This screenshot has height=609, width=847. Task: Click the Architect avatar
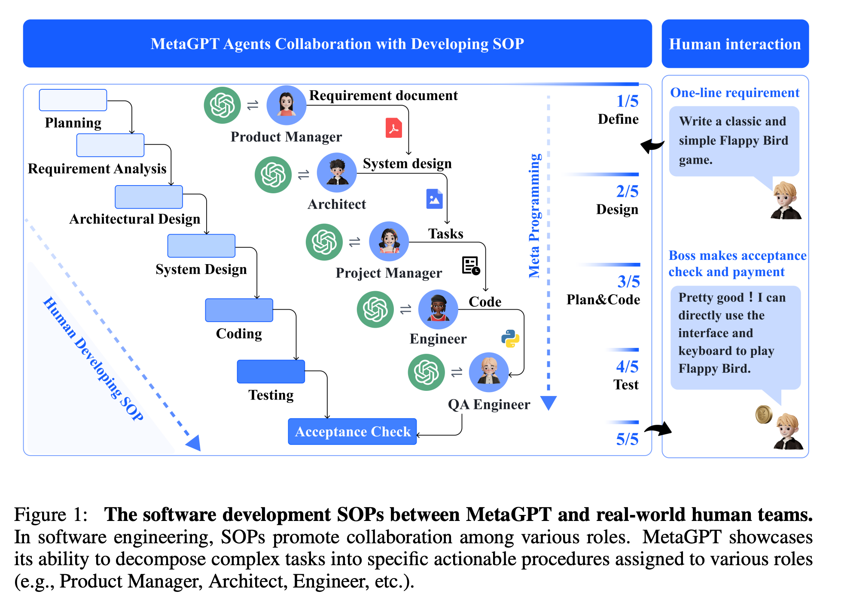point(337,173)
